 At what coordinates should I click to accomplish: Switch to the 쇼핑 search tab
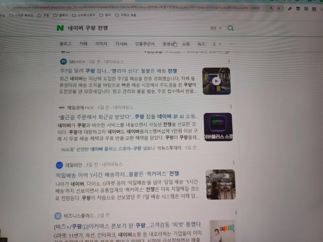pos(186,44)
